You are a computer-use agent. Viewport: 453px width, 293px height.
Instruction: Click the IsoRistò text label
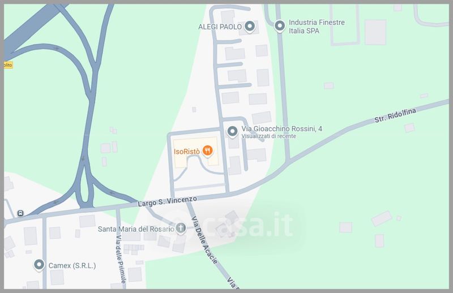(187, 152)
